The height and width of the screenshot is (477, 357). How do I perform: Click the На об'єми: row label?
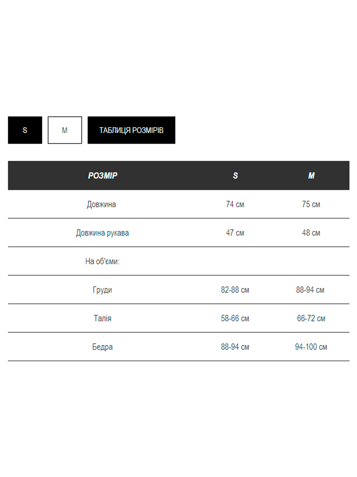pos(102,261)
